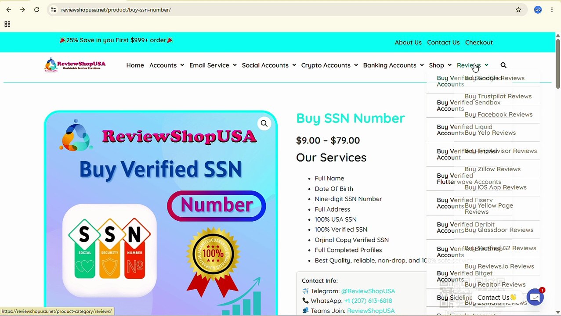This screenshot has width=561, height=316.
Task: Click the Buy SSN Number title
Action: 350,118
